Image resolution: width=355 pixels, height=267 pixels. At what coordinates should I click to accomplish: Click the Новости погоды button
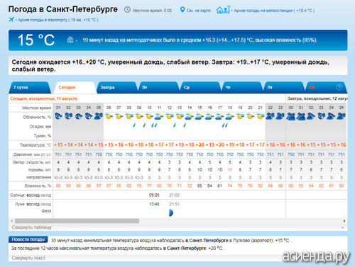tap(28, 239)
